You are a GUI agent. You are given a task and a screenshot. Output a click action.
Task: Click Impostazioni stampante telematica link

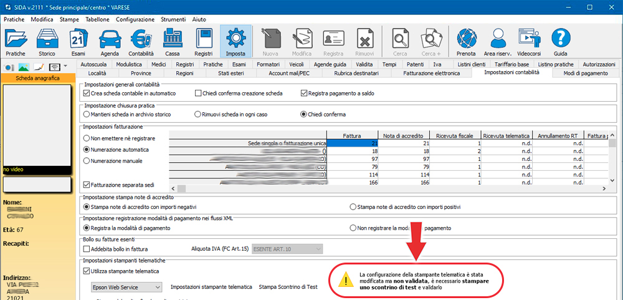(x=211, y=287)
